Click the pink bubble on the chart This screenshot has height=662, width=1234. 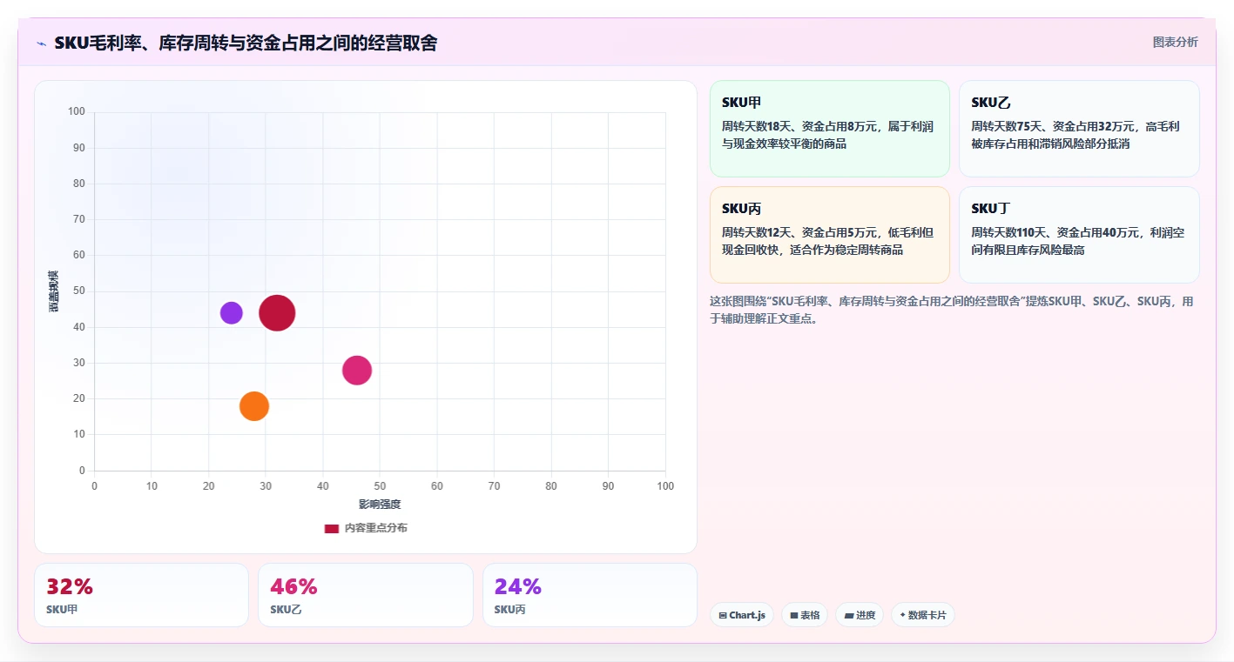tap(357, 371)
